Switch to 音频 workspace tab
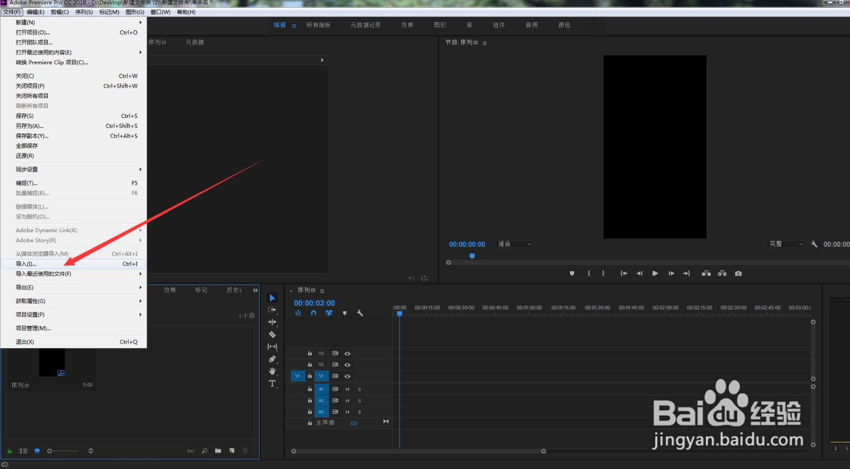Screen dimensions: 850x469 (x=532, y=25)
